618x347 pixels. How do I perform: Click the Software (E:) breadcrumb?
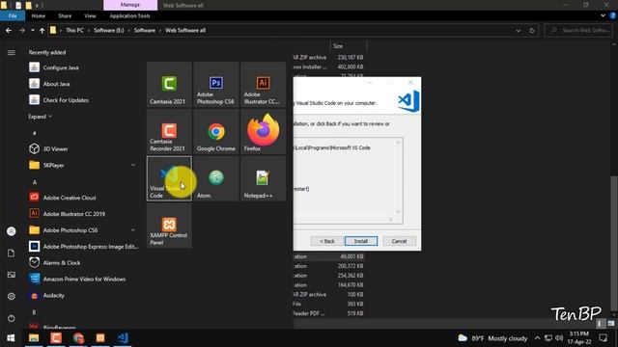coord(109,30)
